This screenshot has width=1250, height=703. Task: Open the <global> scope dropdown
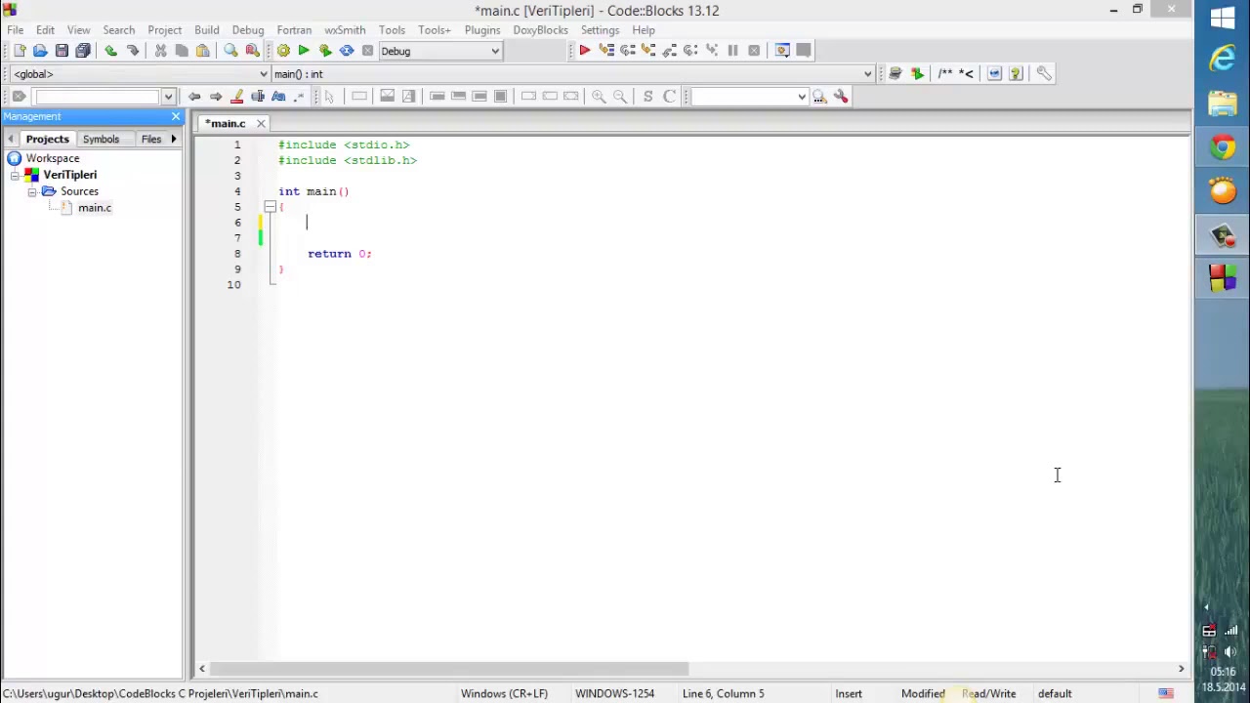263,74
